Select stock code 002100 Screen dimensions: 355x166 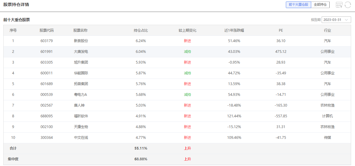[x=46, y=127]
